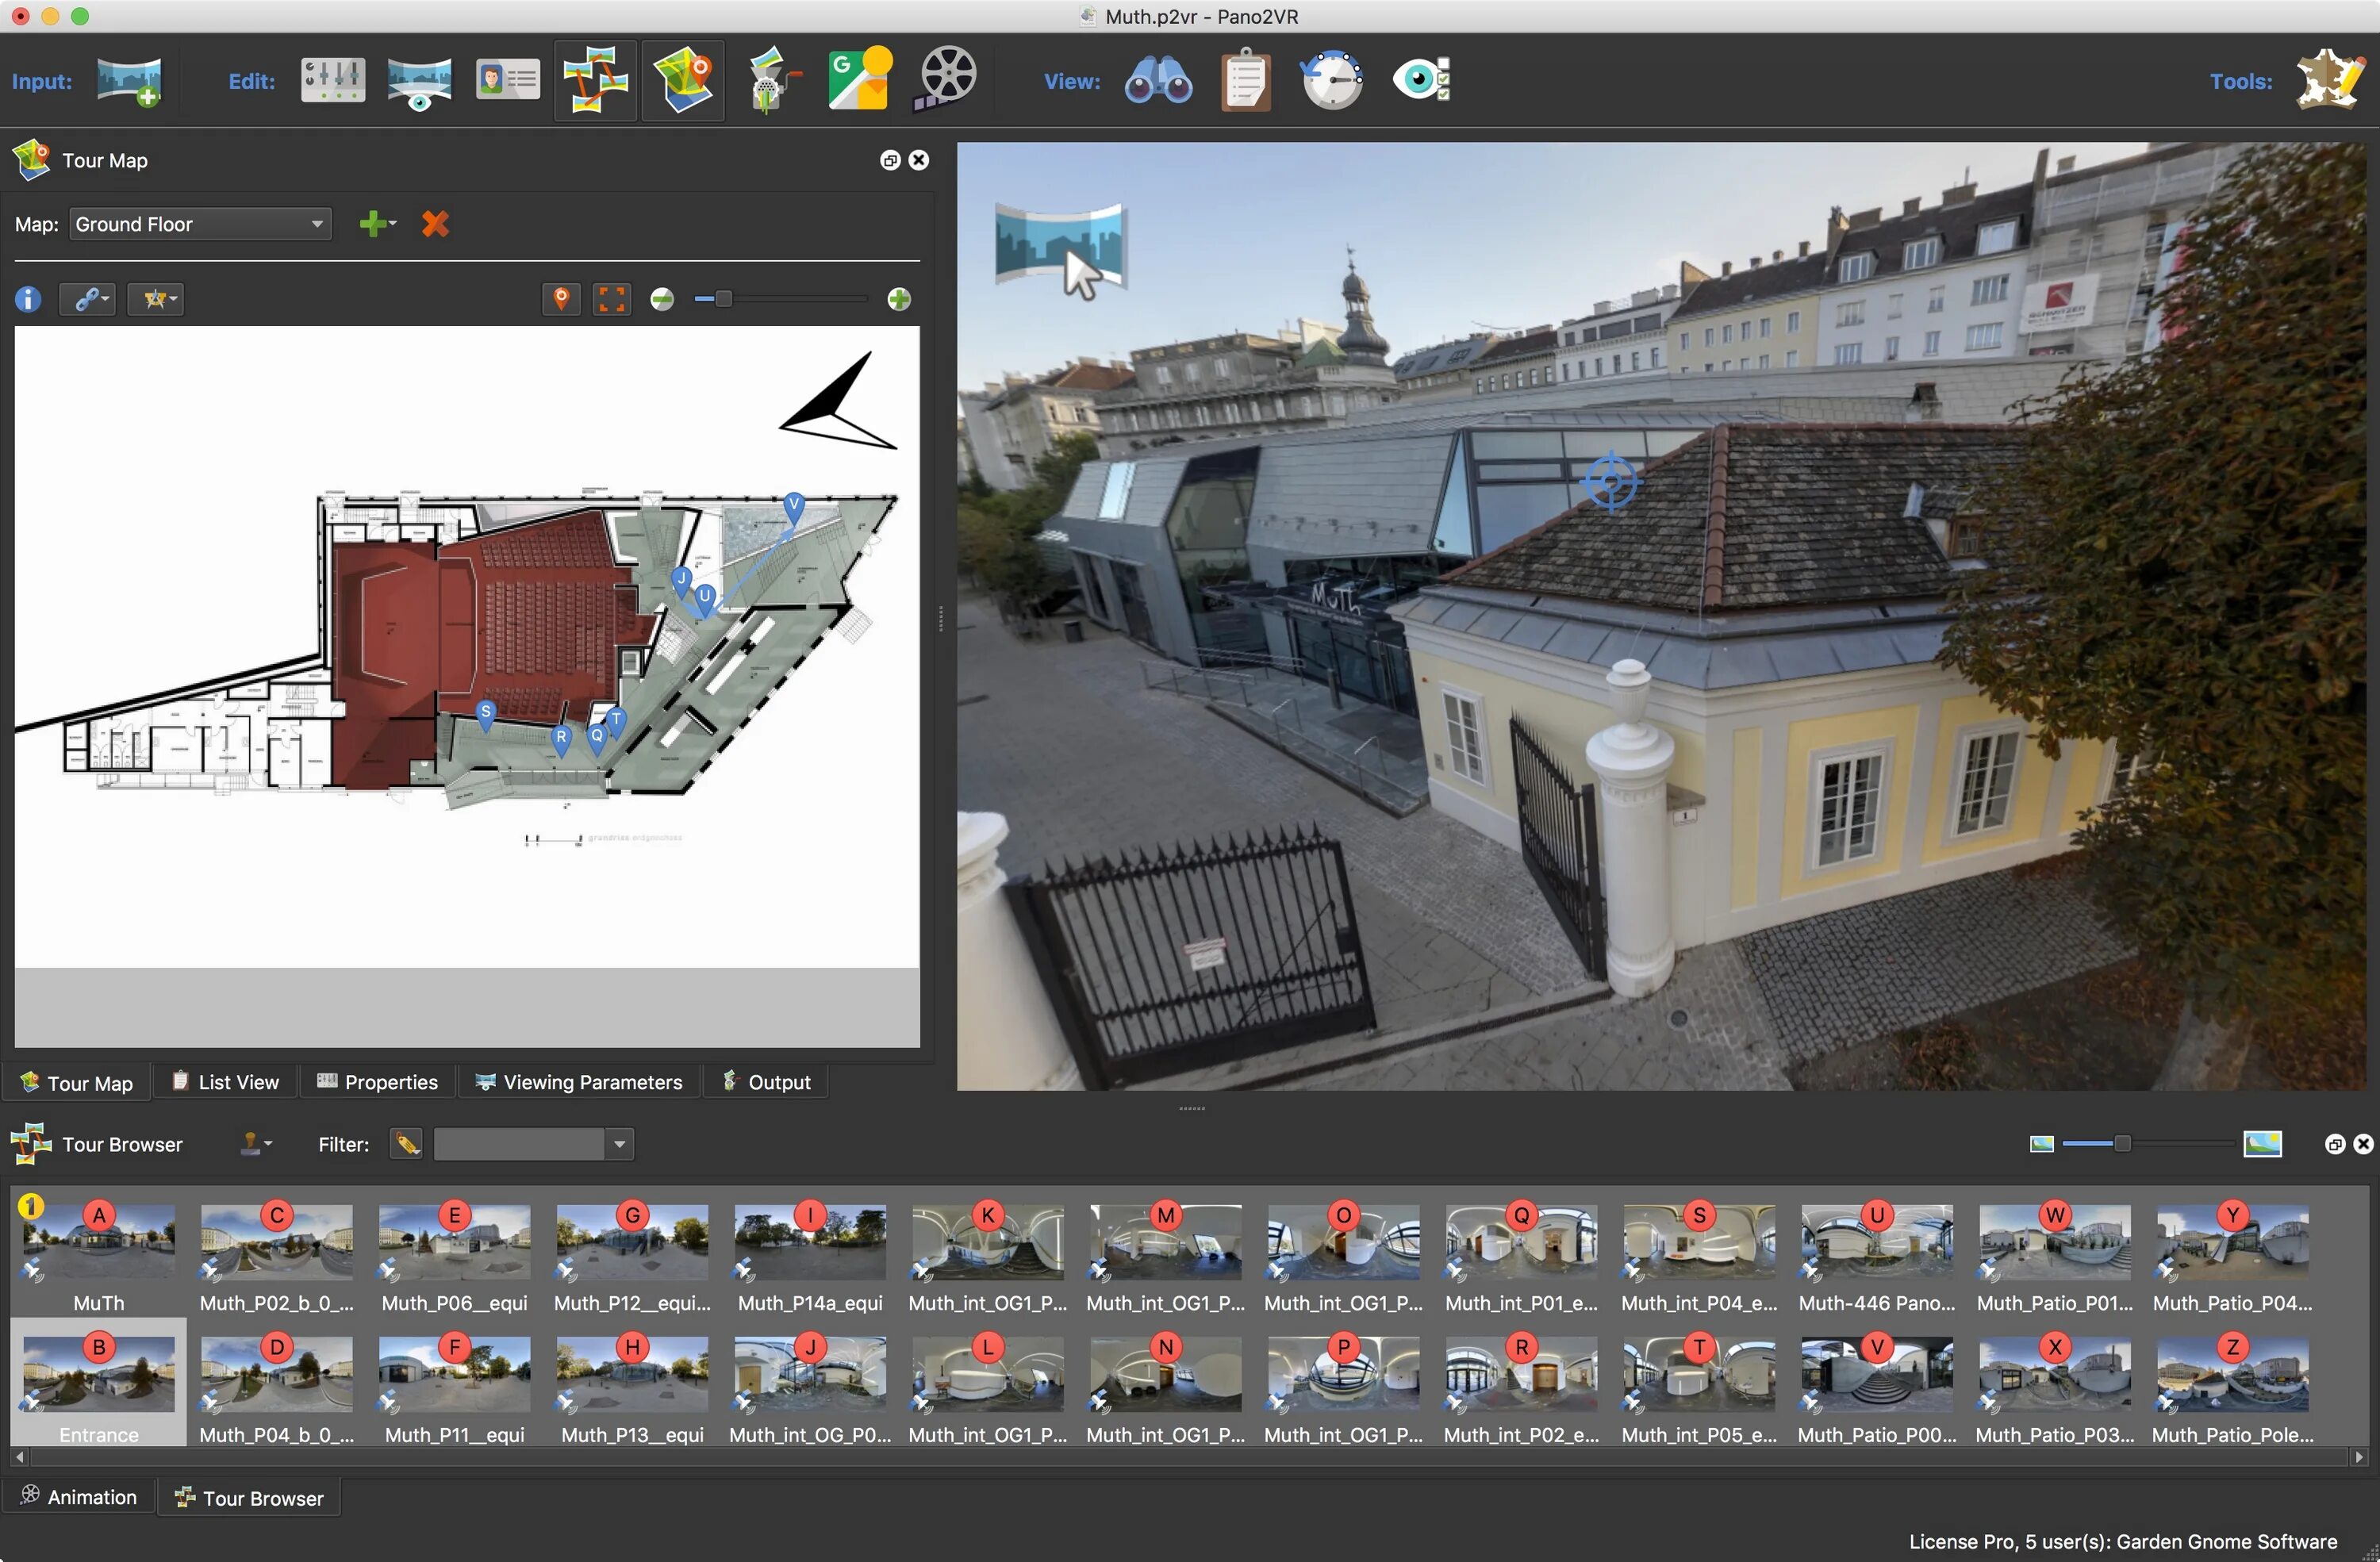The height and width of the screenshot is (1562, 2380).
Task: Open the Tour Browser filter combo box
Action: click(532, 1144)
